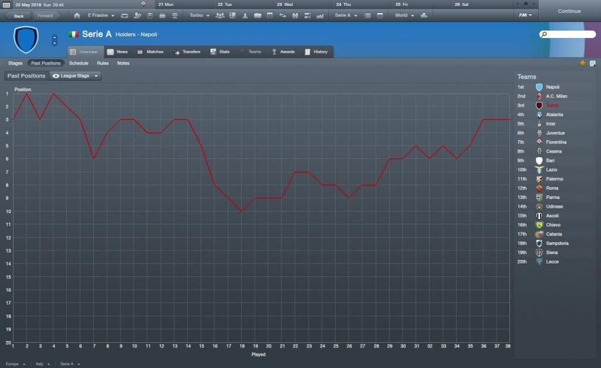Open manager profile people icon
The image size is (601, 368).
tap(137, 16)
